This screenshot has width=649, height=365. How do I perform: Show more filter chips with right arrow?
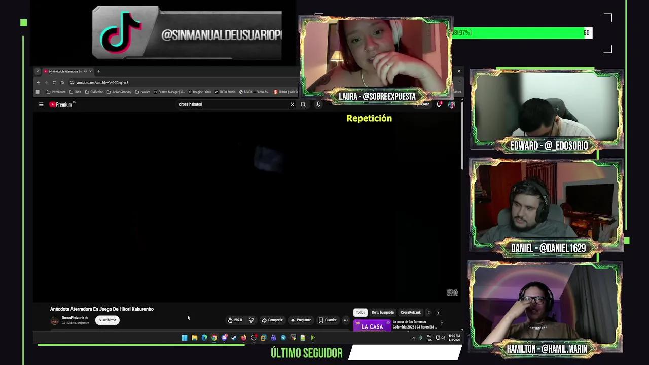click(x=438, y=313)
